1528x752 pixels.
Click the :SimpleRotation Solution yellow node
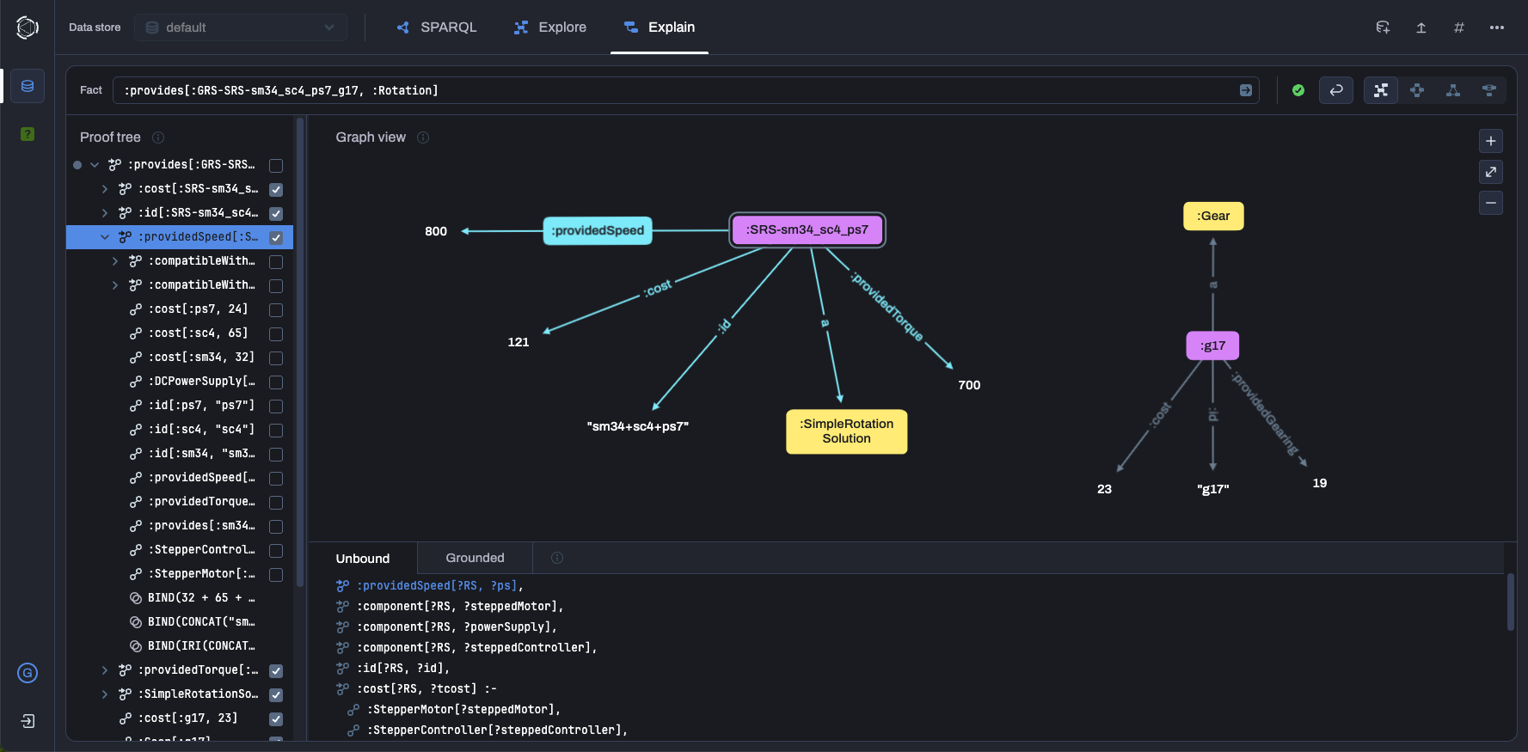(846, 431)
